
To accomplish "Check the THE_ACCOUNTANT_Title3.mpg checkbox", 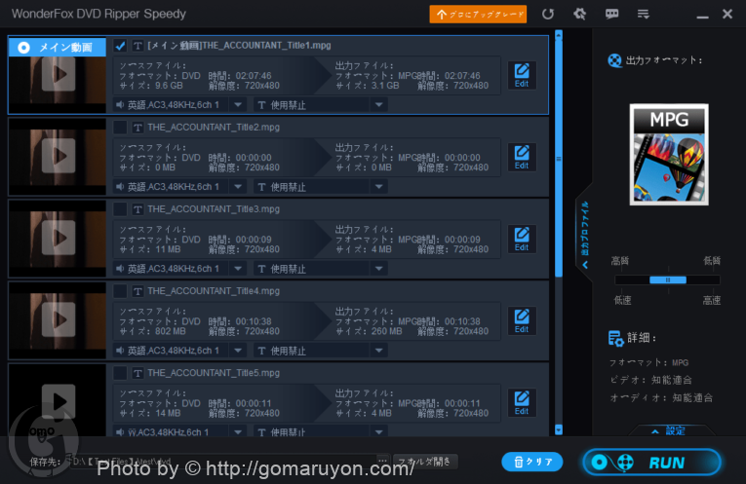I will pyautogui.click(x=120, y=209).
